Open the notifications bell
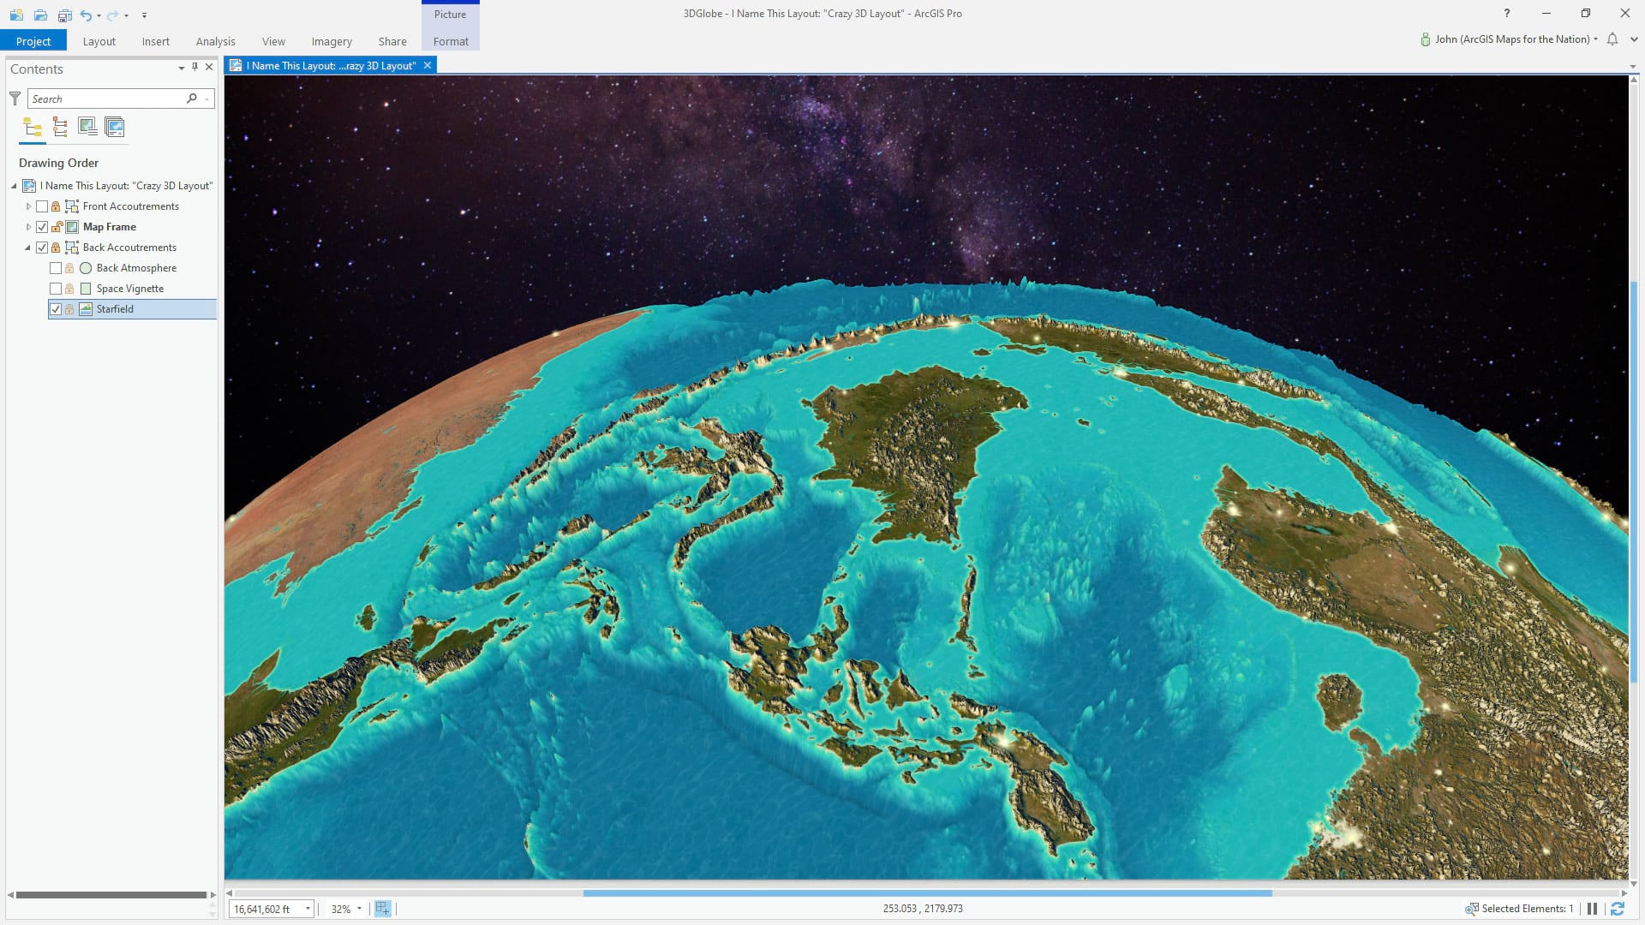1645x925 pixels. click(1612, 39)
